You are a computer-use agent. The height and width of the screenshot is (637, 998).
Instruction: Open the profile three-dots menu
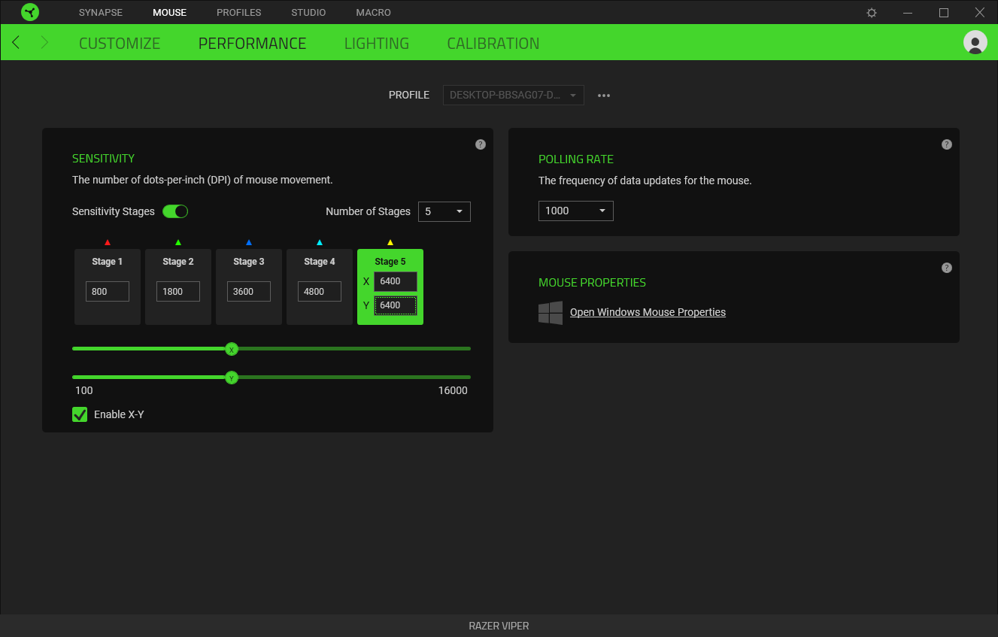604,96
